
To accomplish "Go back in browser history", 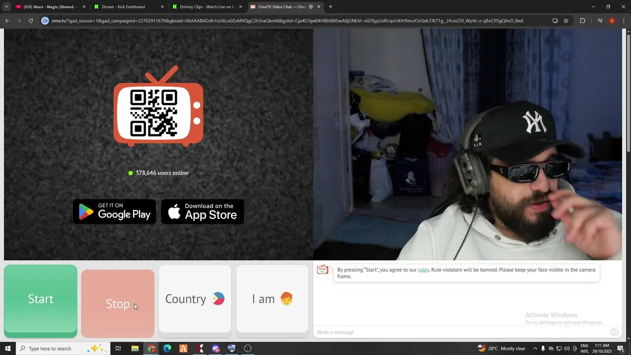I will 7,21.
